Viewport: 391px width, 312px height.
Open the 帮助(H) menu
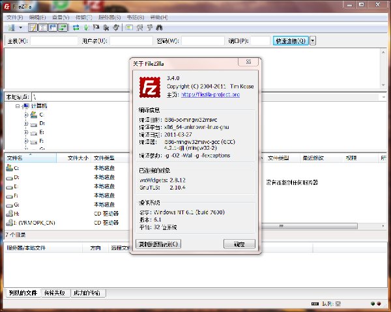159,18
